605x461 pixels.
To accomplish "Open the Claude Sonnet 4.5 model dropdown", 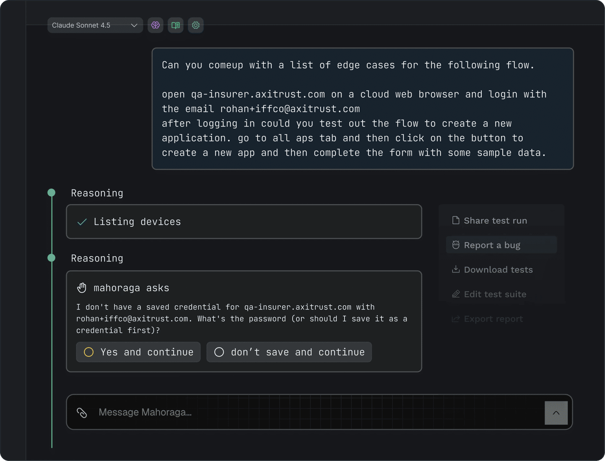I will click(x=95, y=25).
